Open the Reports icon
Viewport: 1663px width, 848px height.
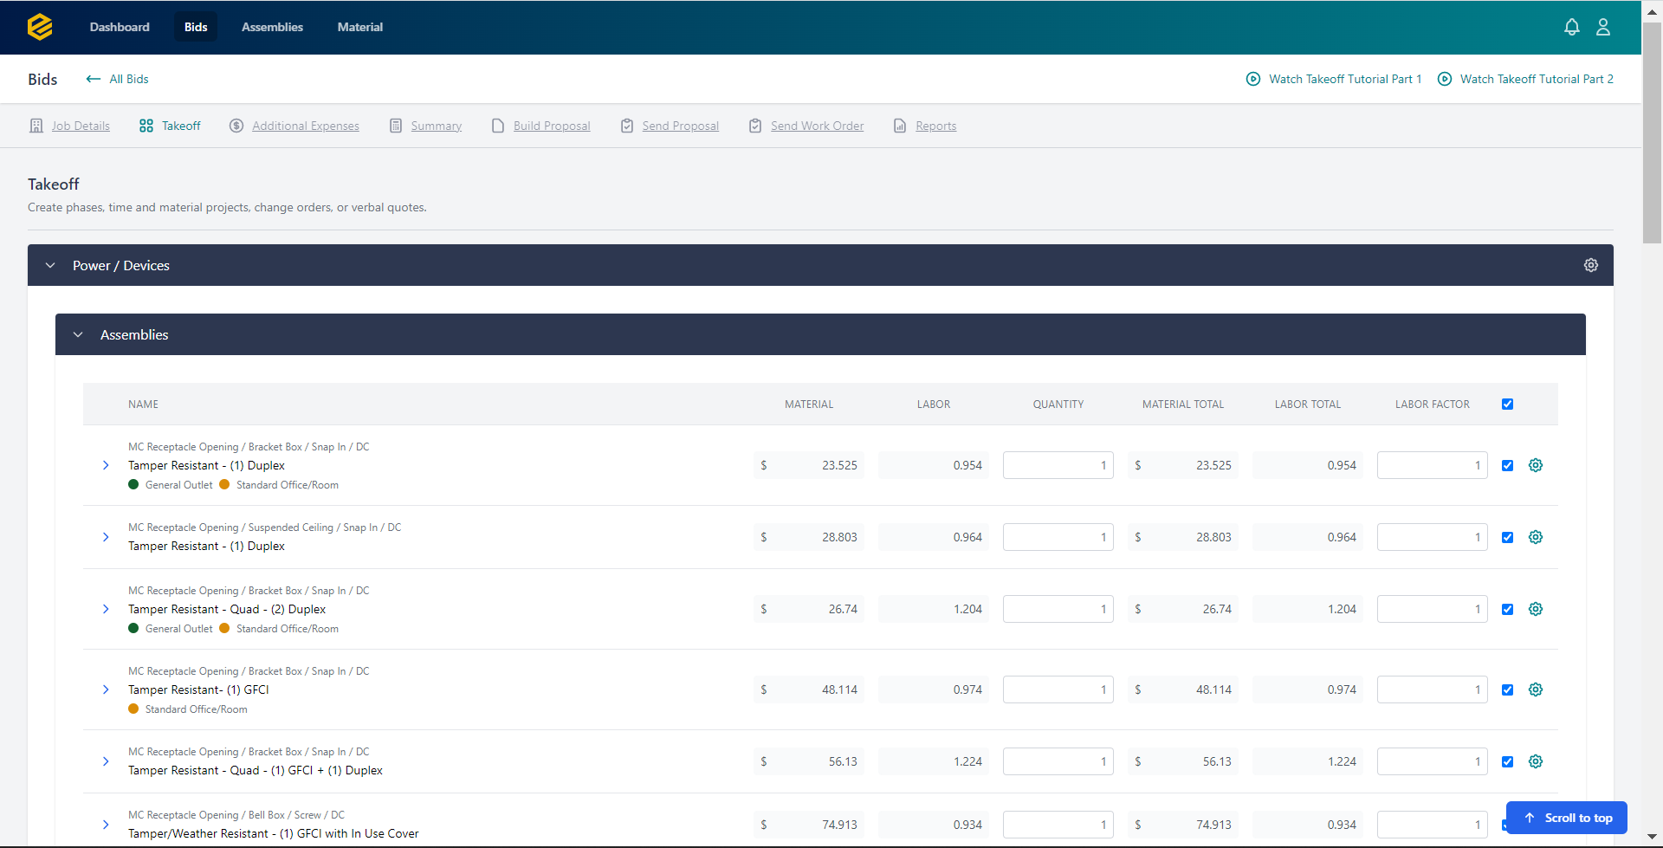(900, 126)
